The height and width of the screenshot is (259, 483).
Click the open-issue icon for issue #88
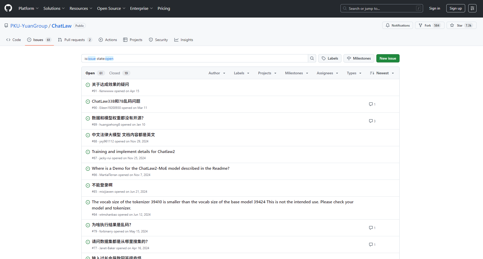pyautogui.click(x=88, y=135)
